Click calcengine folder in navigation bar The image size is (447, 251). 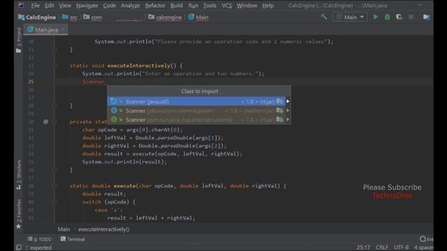tap(165, 17)
